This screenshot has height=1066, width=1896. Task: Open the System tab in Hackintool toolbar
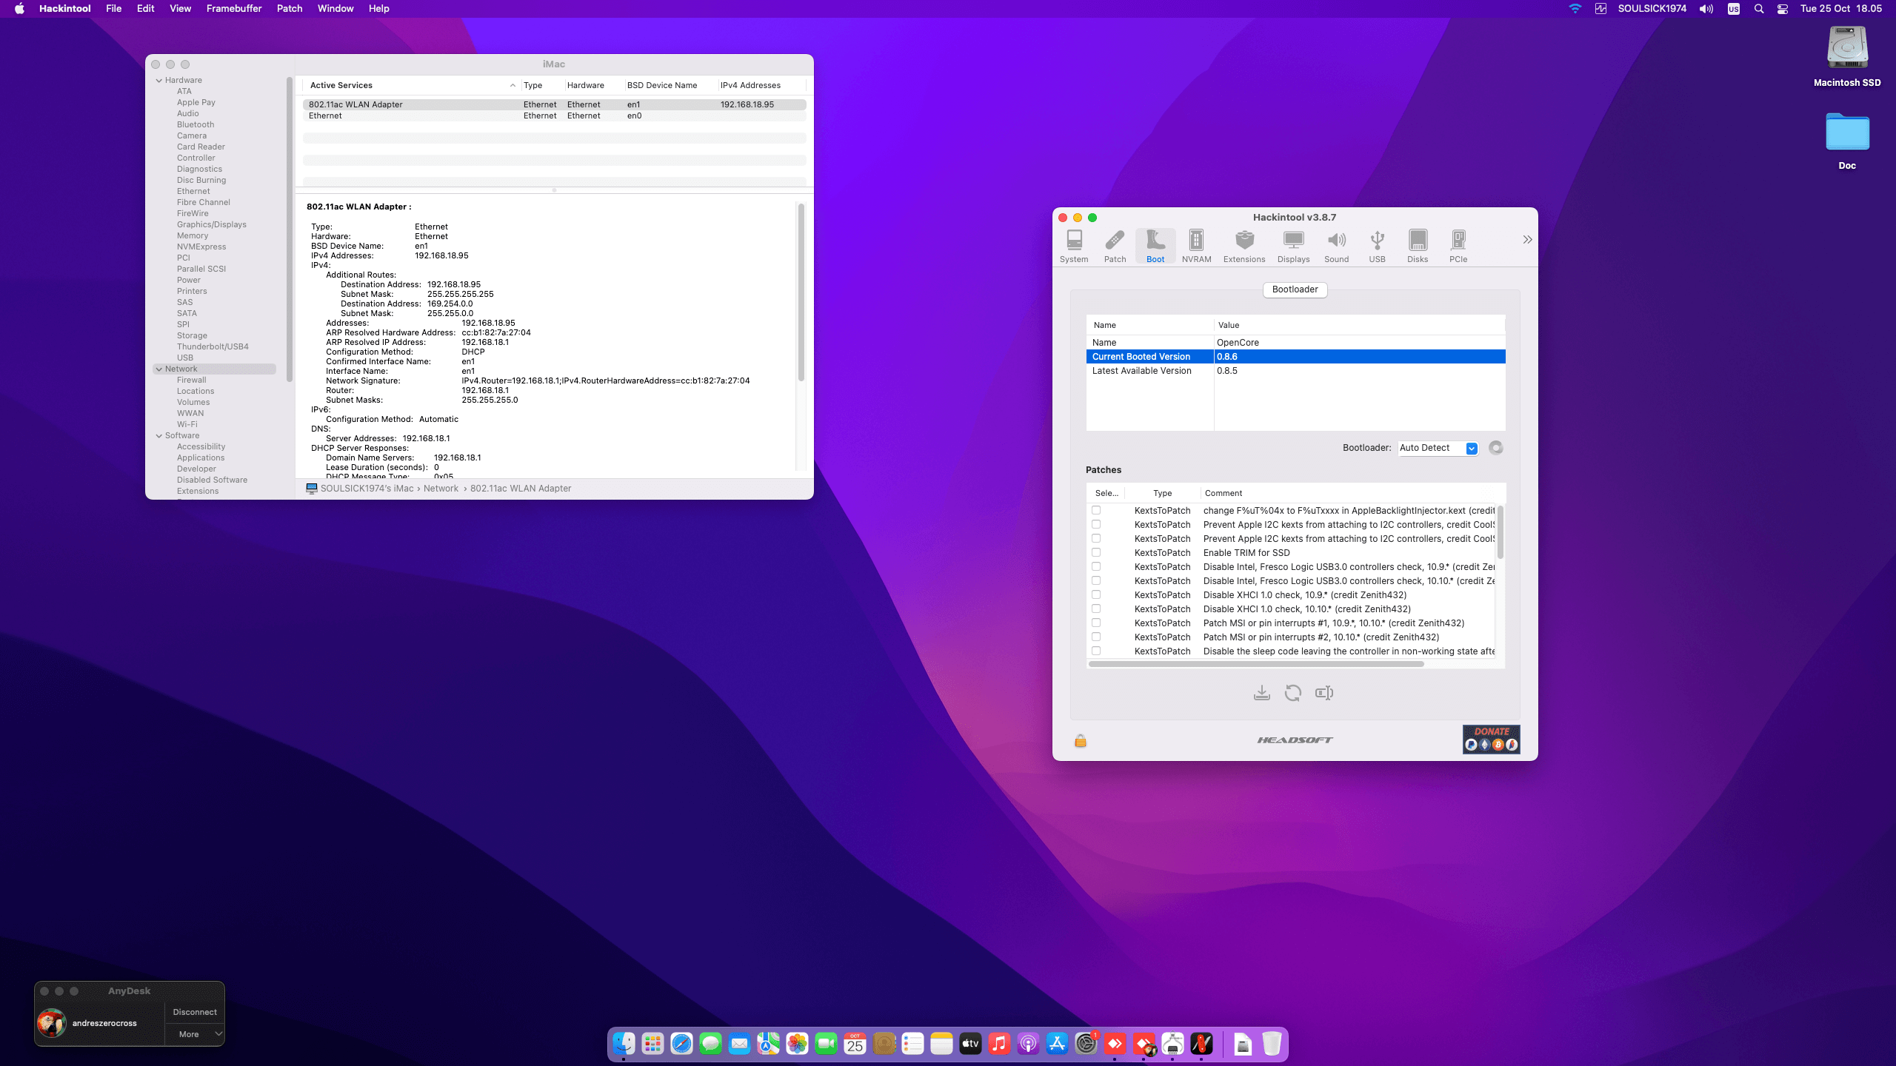click(x=1074, y=246)
